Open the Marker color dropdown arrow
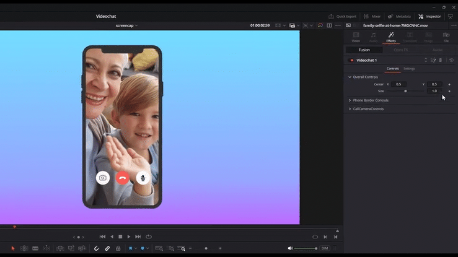The width and height of the screenshot is (458, 257). (148, 248)
